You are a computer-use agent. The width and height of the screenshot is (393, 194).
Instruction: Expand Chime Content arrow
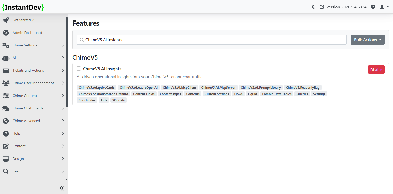pos(63,96)
